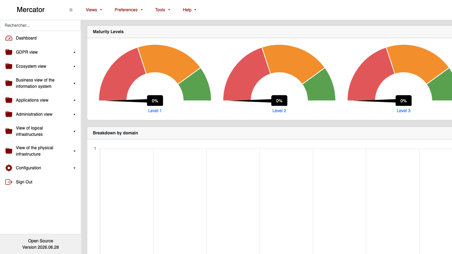Click the Configuration gear icon
The image size is (452, 254).
click(9, 168)
